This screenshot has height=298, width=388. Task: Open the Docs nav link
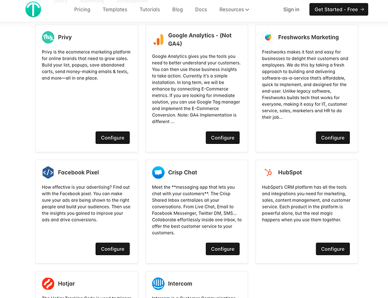tap(201, 10)
